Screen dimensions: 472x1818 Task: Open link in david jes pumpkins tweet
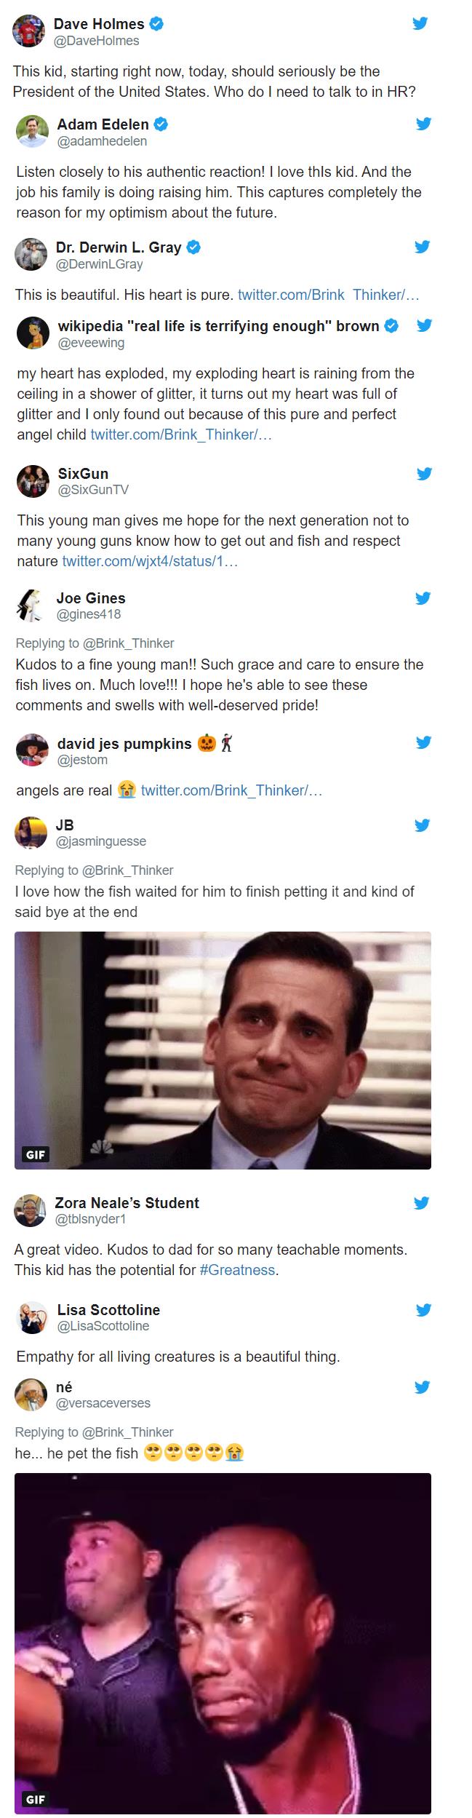(x=231, y=790)
